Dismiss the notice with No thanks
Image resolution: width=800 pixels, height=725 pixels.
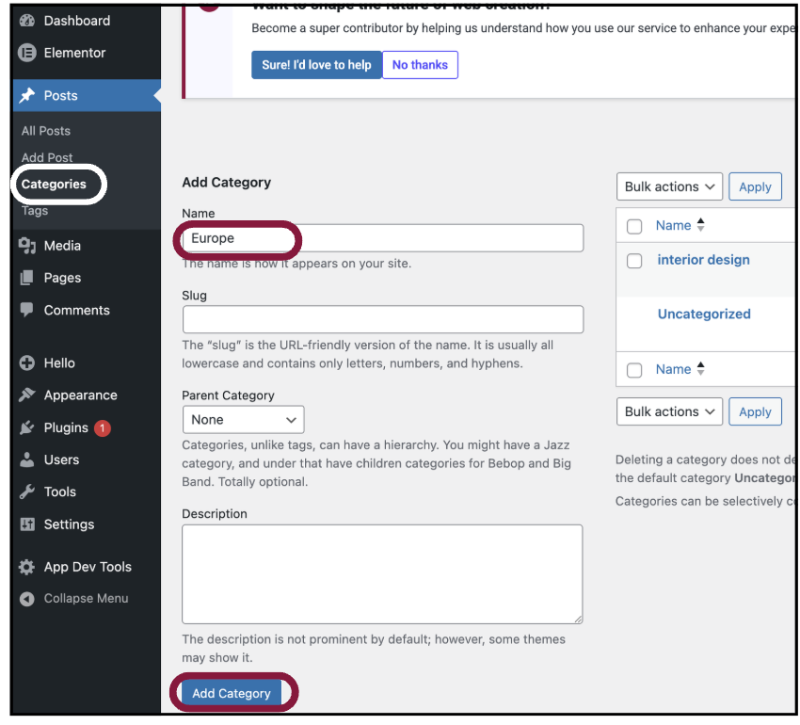[420, 65]
